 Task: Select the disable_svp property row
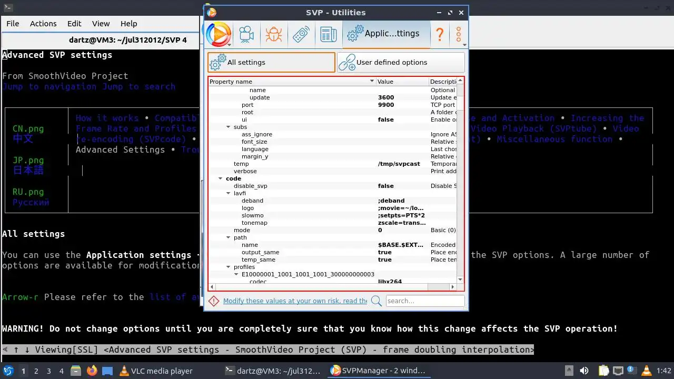[x=332, y=186]
